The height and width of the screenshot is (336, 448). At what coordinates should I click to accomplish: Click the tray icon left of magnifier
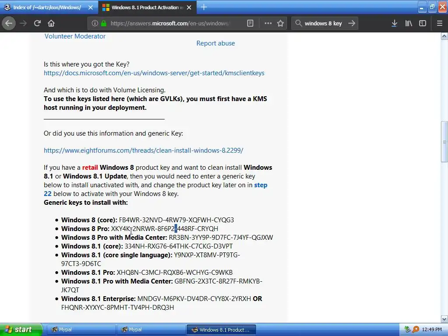[407, 330]
